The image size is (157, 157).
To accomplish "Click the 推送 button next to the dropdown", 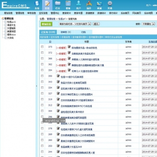I will [x=96, y=24].
